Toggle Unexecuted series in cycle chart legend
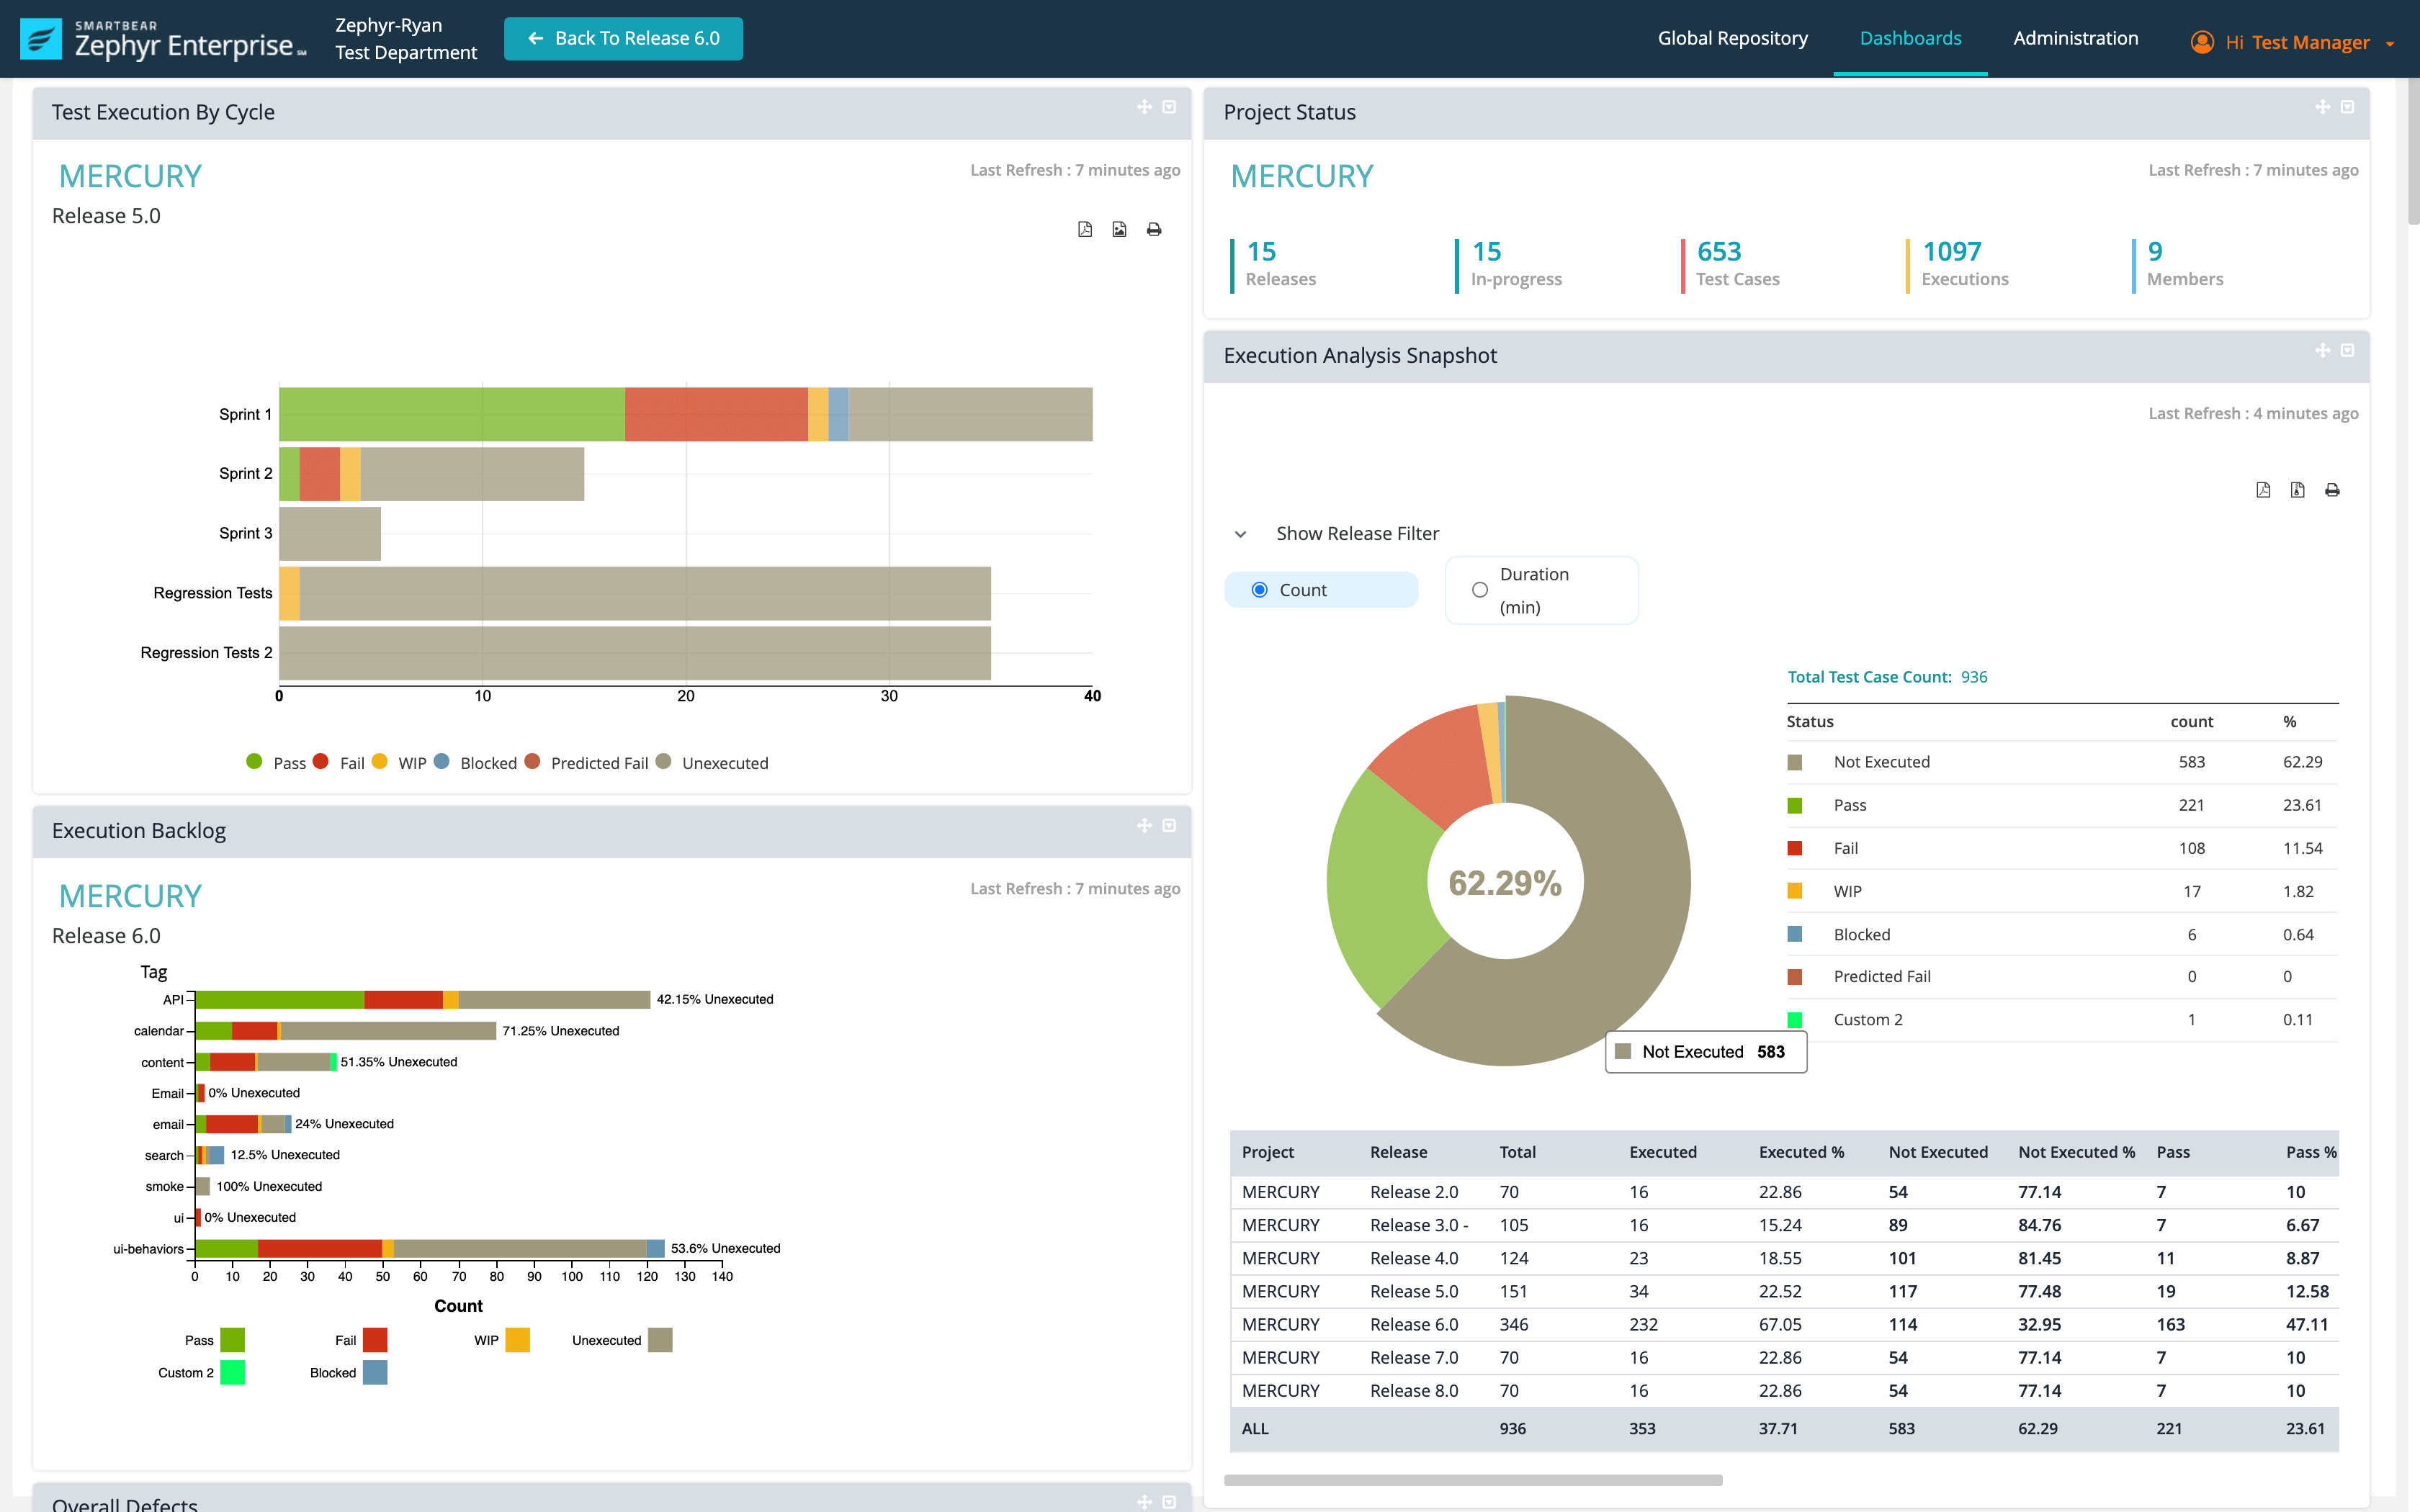This screenshot has width=2420, height=1512. pos(712,763)
